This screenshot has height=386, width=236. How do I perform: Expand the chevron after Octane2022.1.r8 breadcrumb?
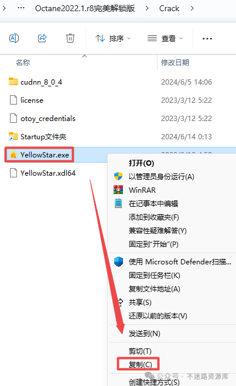(147, 8)
